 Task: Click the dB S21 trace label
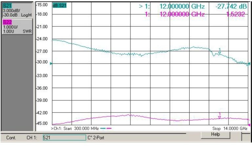[59, 6]
